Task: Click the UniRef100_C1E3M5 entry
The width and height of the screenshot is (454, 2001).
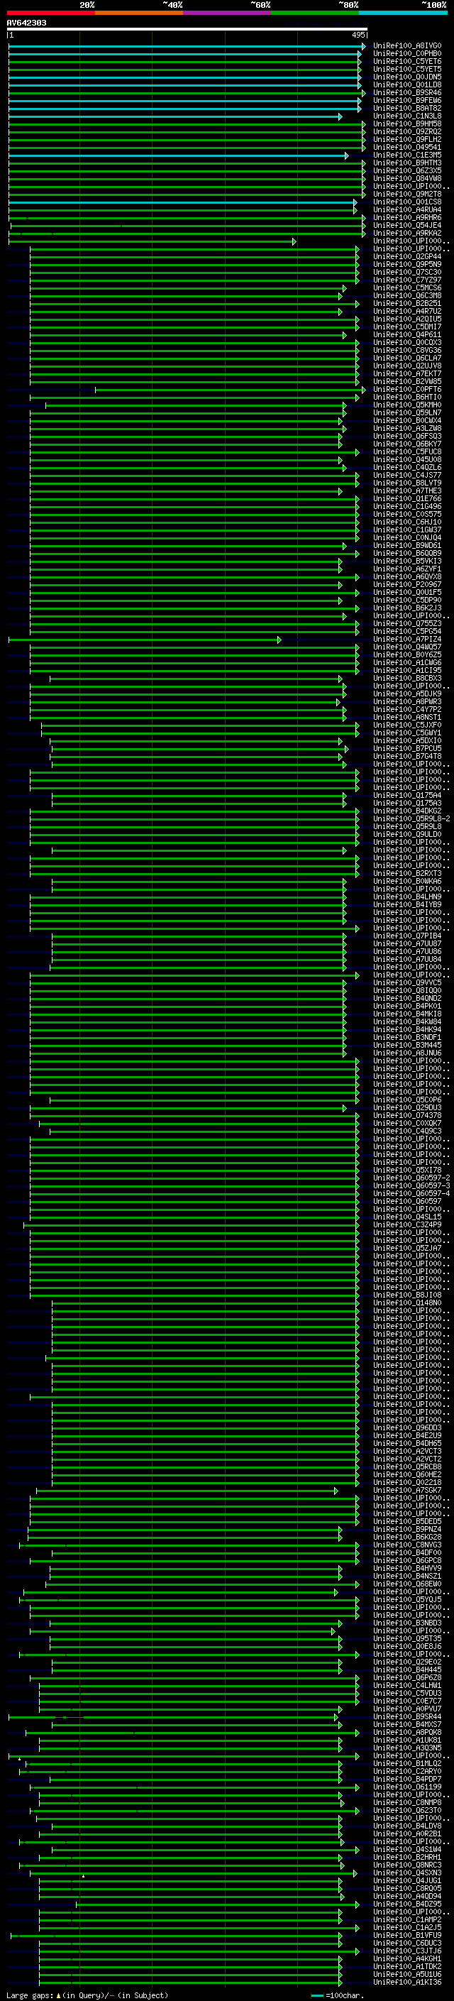Action: coord(407,155)
